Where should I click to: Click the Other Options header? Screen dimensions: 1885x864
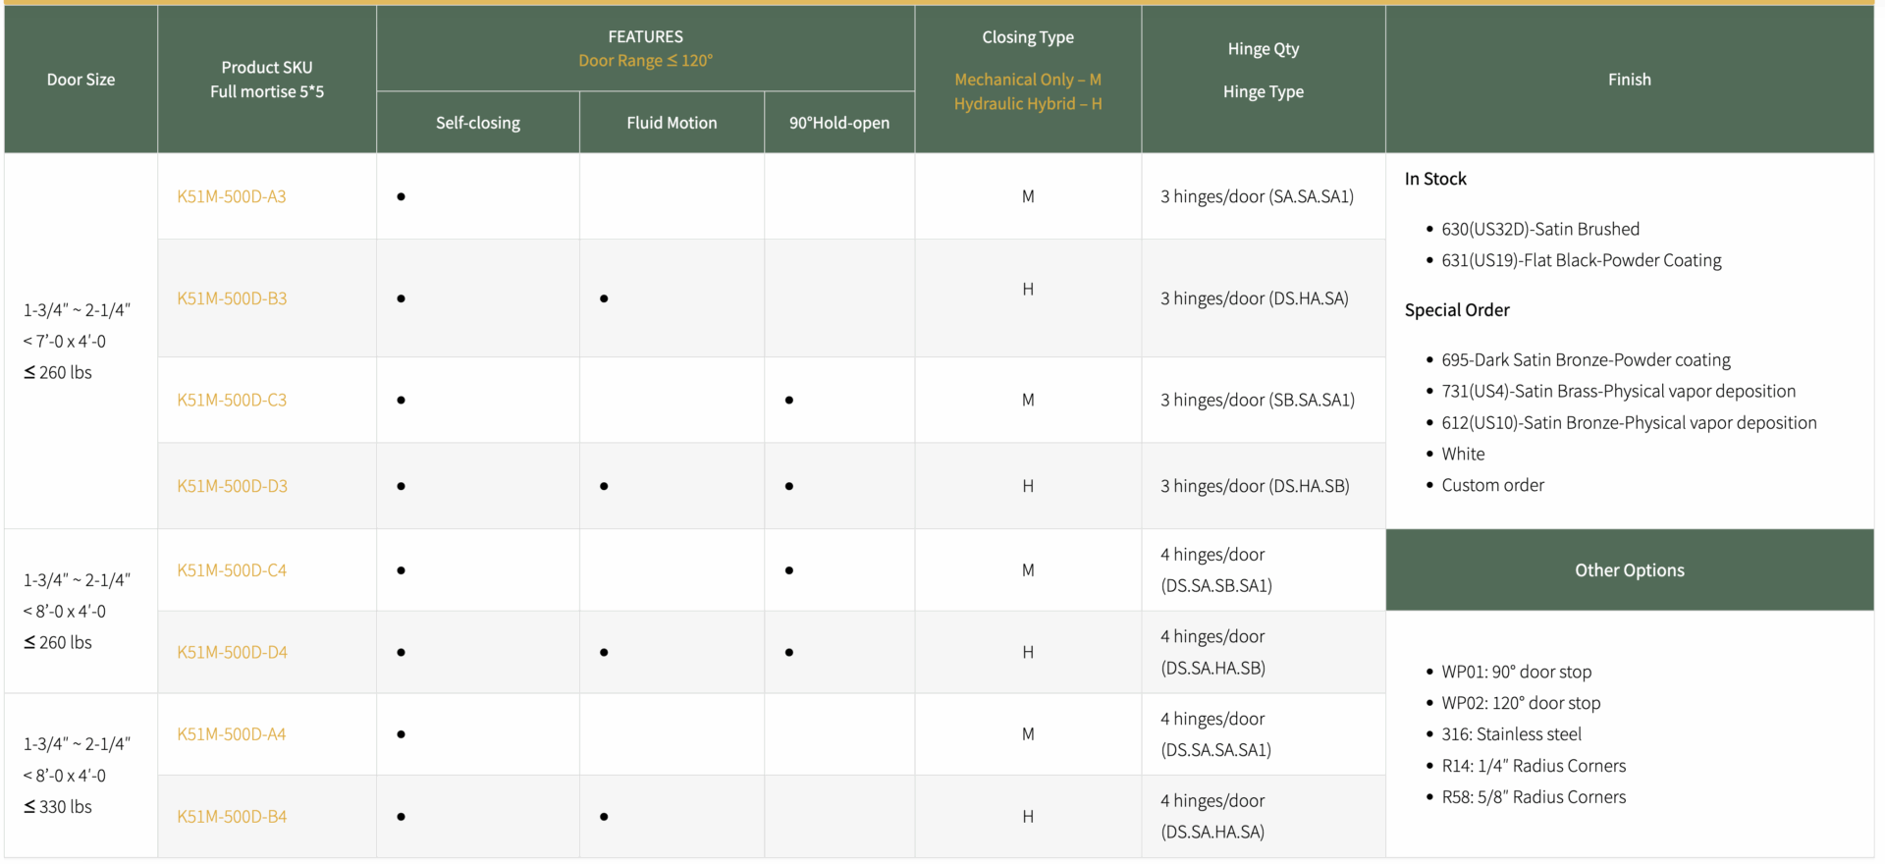pyautogui.click(x=1630, y=570)
